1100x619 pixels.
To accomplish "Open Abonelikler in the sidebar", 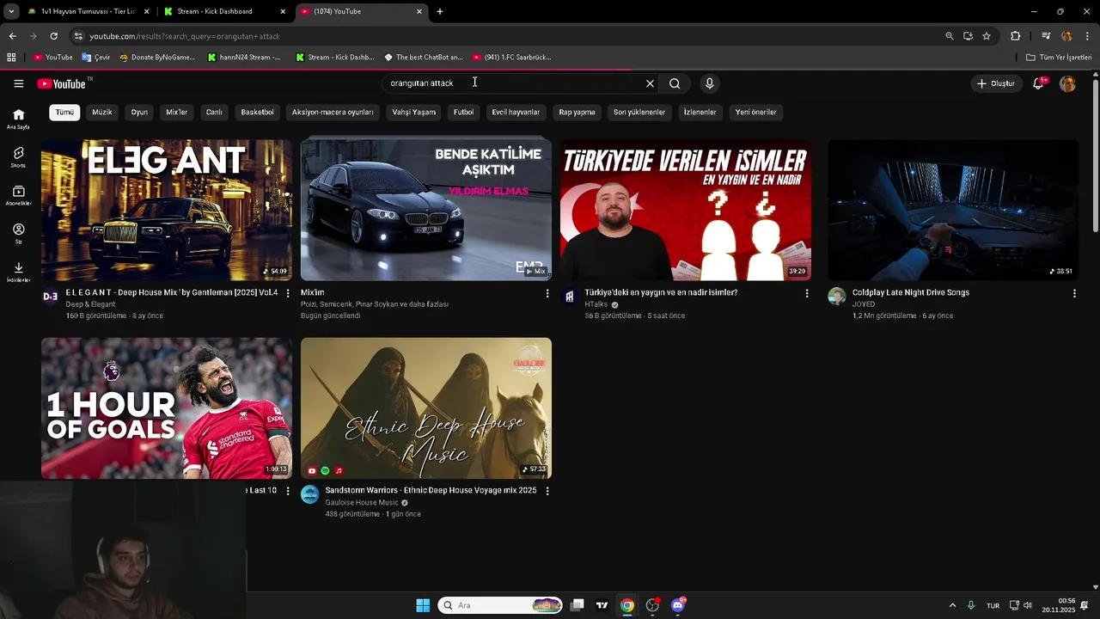I will 18,196.
